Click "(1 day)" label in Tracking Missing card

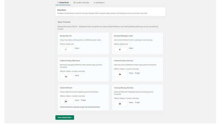[137, 103]
